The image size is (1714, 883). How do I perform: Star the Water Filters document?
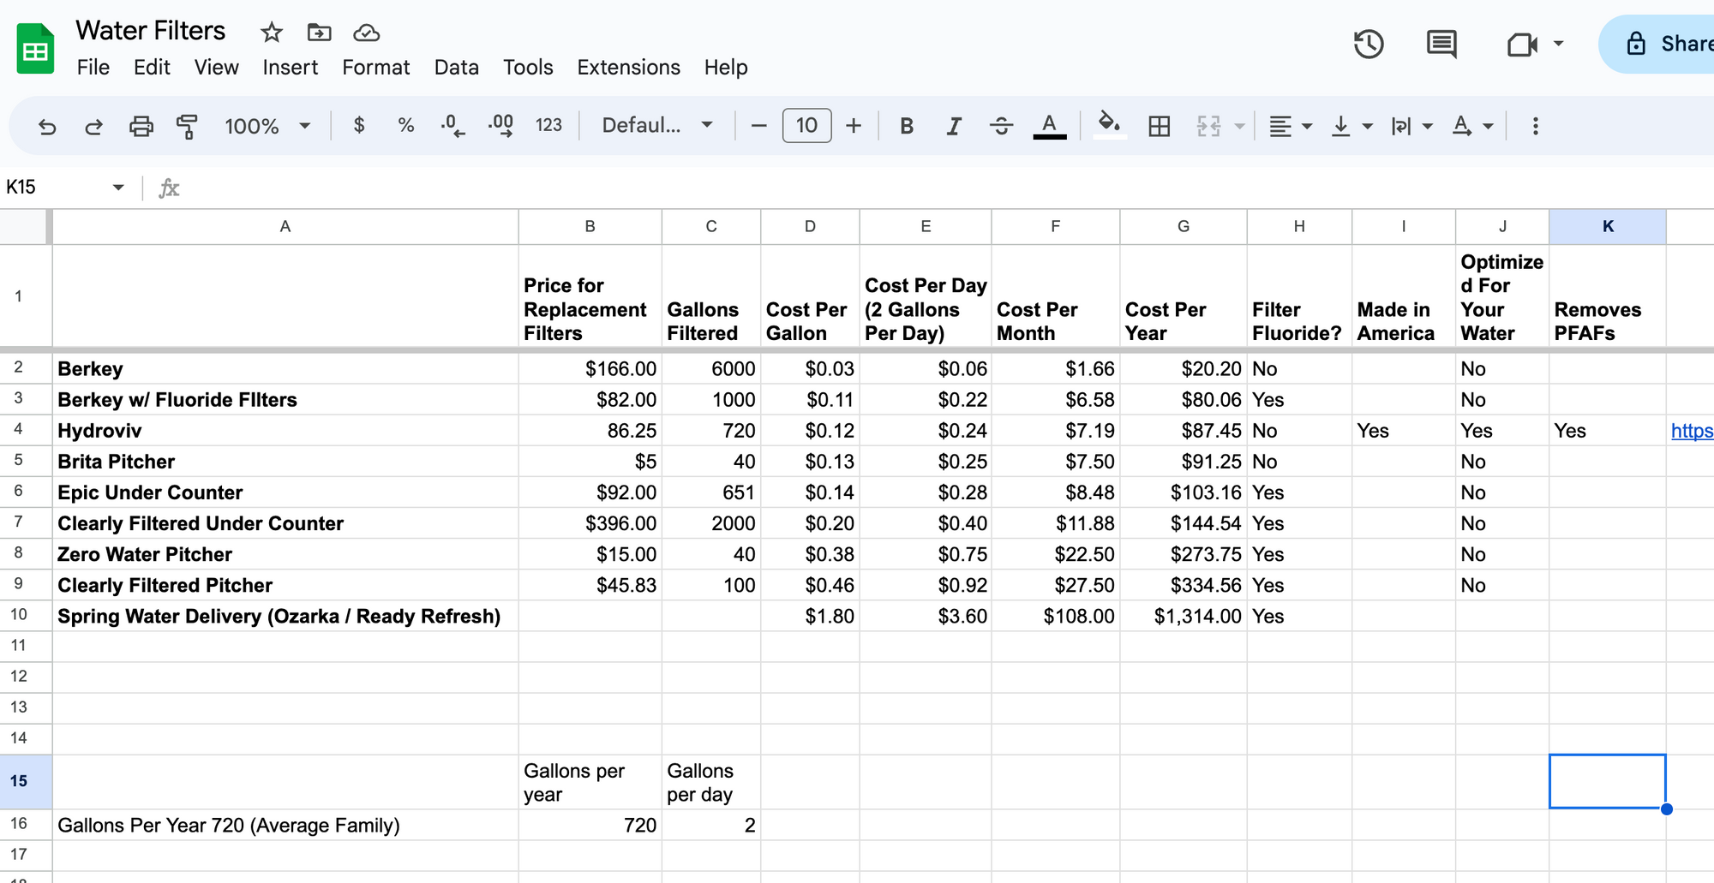[x=272, y=33]
